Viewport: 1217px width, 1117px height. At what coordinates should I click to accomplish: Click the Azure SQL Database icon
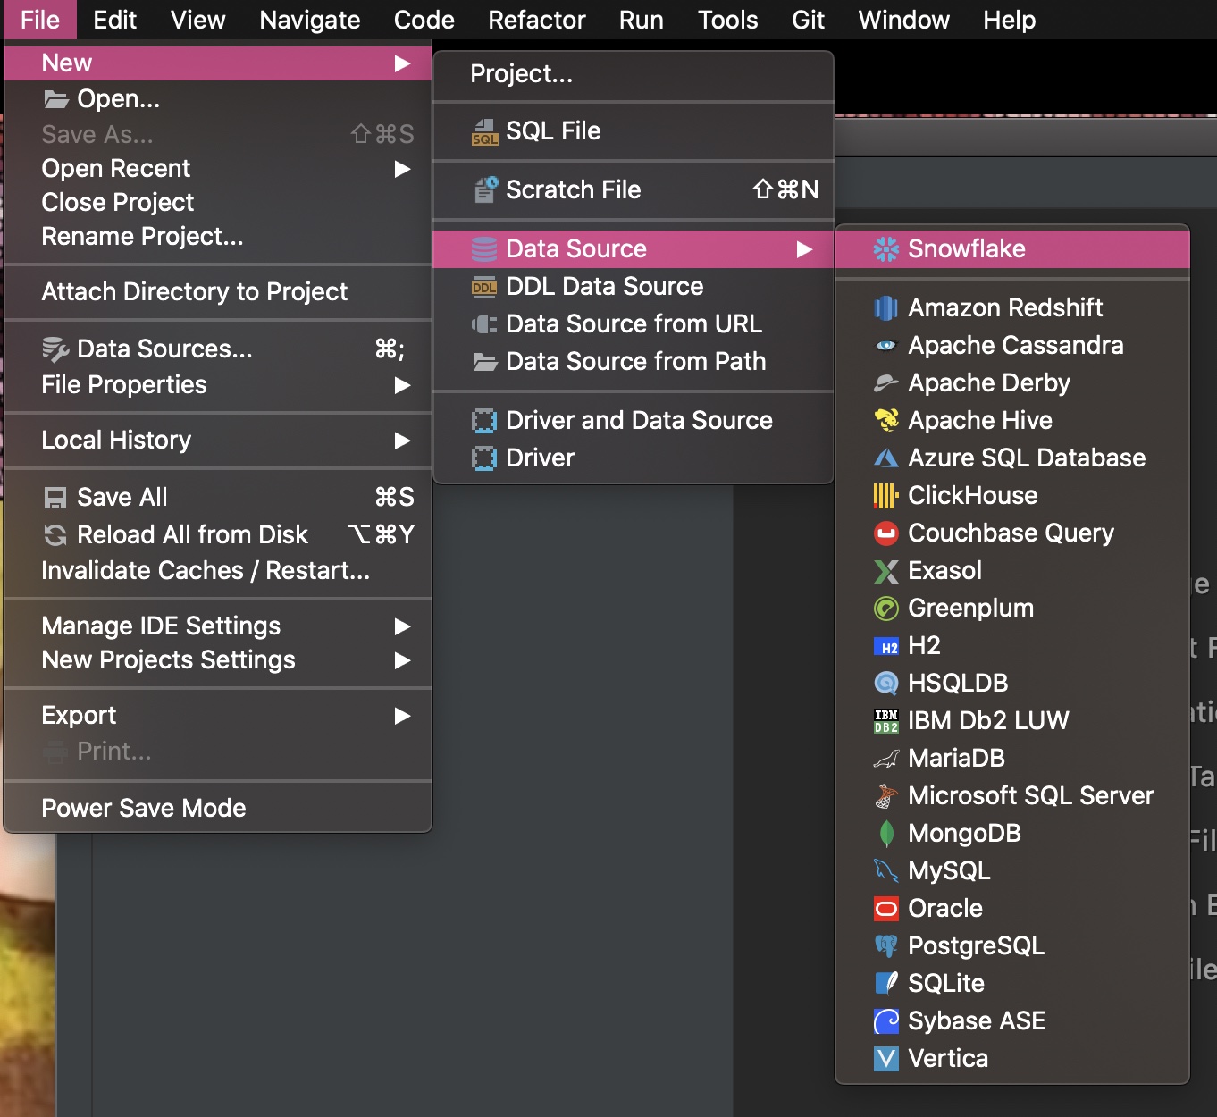point(885,458)
